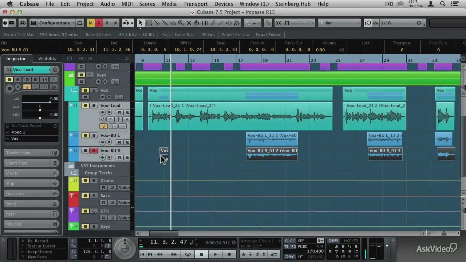Viewport: 466px width, 262px height.
Task: Expand the VST Instruments folder
Action: [71, 166]
